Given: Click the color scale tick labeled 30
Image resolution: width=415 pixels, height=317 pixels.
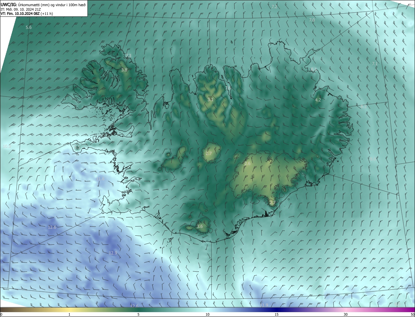Looking at the screenshot, I should click(346, 314).
